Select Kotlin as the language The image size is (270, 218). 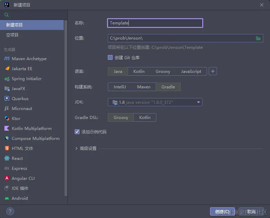[x=139, y=72]
